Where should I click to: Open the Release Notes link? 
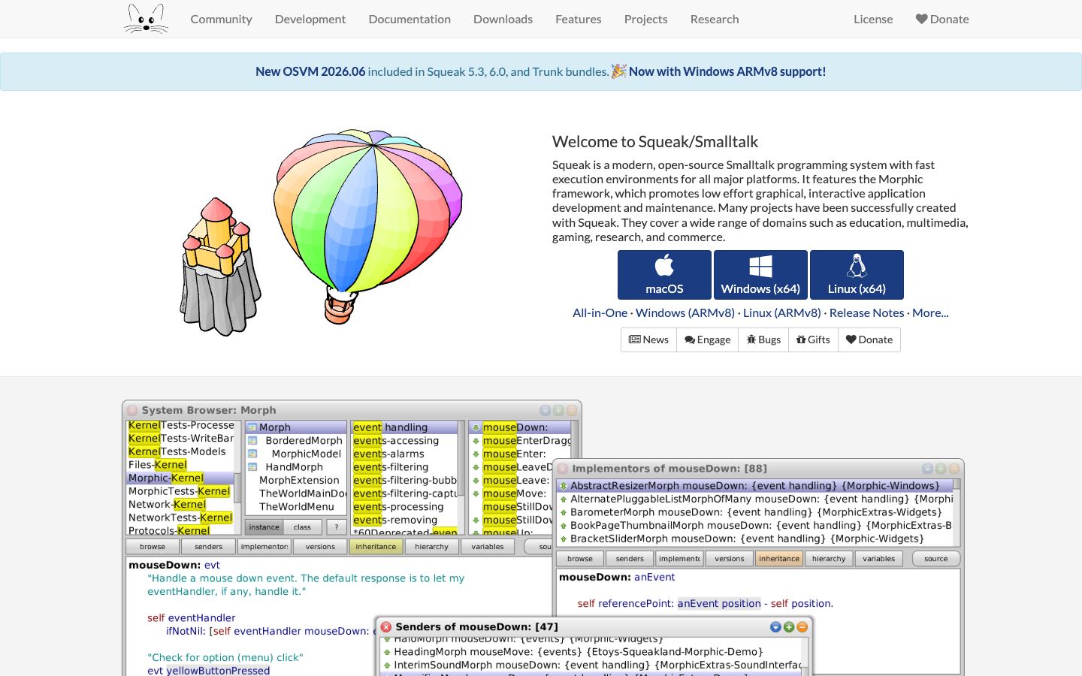click(x=866, y=312)
